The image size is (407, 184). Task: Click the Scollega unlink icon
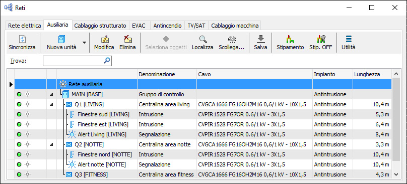coord(232,39)
